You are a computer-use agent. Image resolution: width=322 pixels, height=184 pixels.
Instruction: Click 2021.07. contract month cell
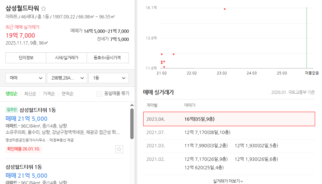pos(156,133)
